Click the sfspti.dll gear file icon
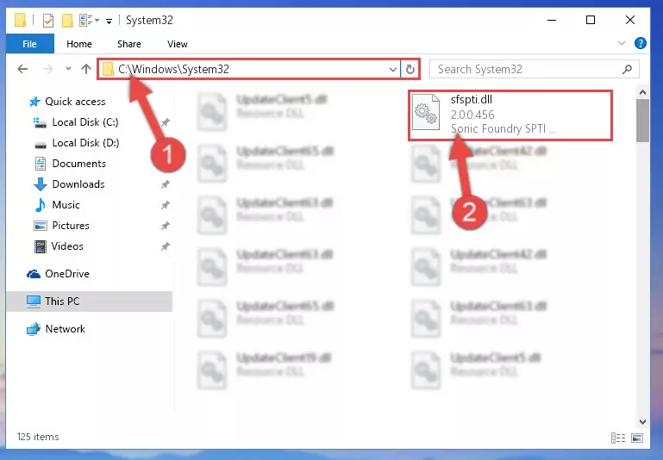 pos(426,112)
